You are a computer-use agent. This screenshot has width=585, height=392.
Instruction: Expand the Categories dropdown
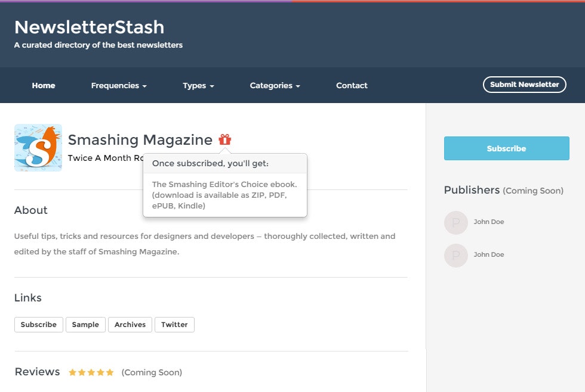(x=275, y=85)
